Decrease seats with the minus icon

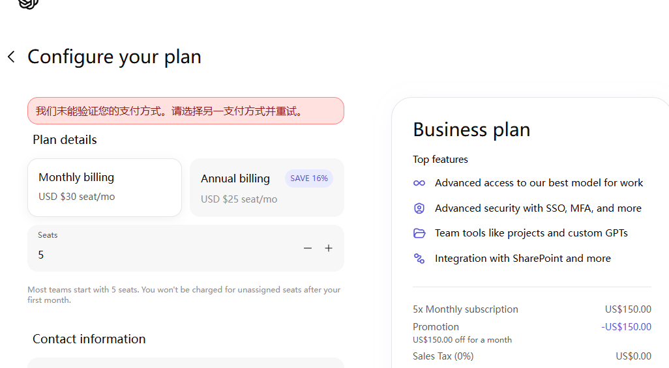[x=308, y=248]
